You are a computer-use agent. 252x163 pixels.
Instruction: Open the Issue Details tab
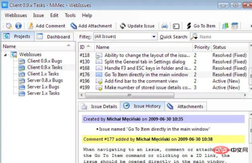[99, 106]
